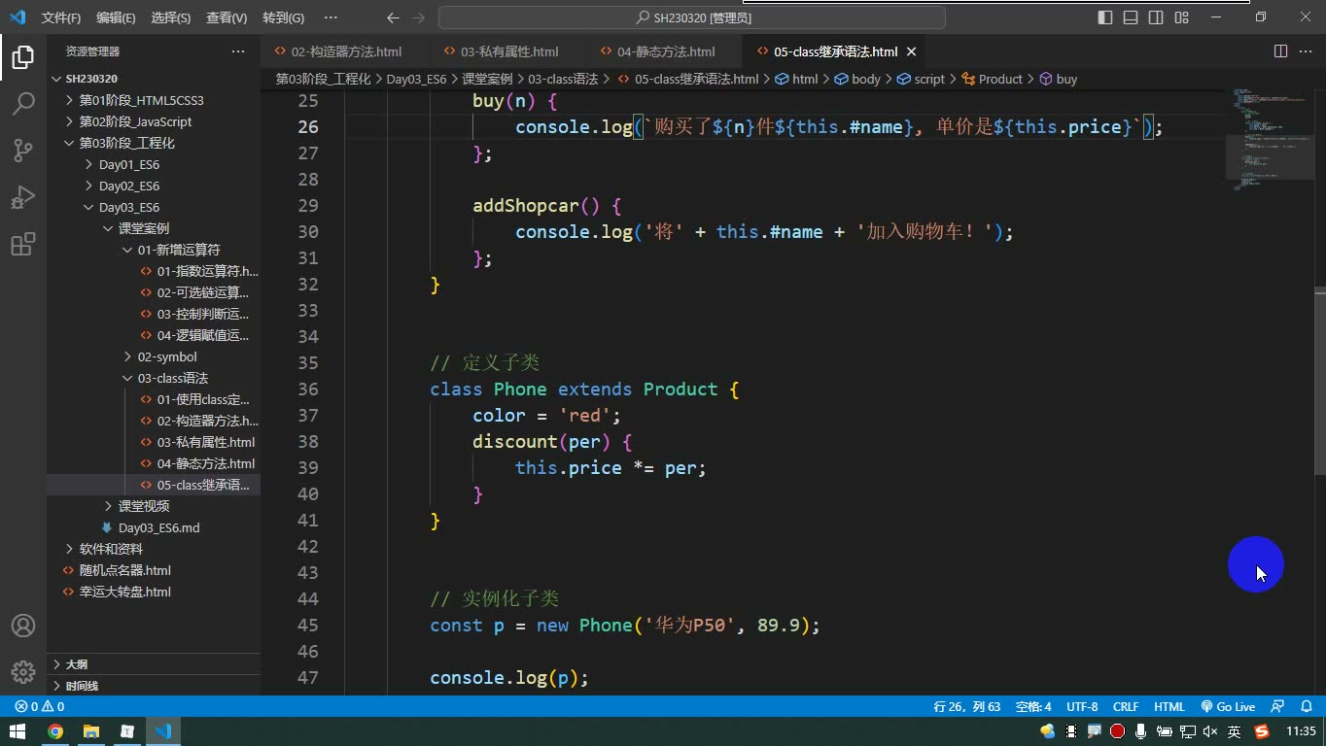Open the Source Control view
This screenshot has height=746, width=1326.
[x=23, y=151]
